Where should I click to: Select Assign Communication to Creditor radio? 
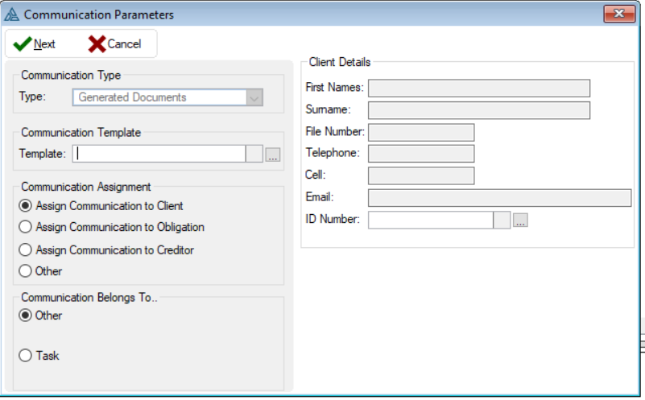tap(26, 250)
